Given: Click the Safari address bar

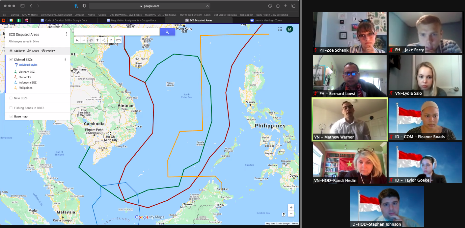Looking at the screenshot, I should click(x=150, y=6).
